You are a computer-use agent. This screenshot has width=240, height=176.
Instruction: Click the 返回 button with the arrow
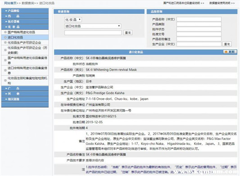point(230,52)
